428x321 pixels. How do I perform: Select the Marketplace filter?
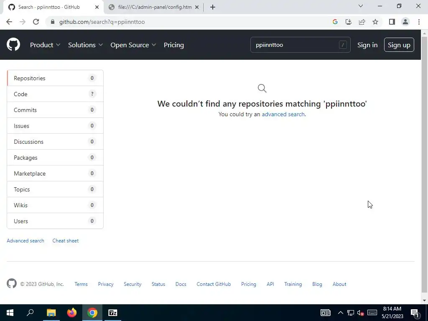click(x=55, y=173)
